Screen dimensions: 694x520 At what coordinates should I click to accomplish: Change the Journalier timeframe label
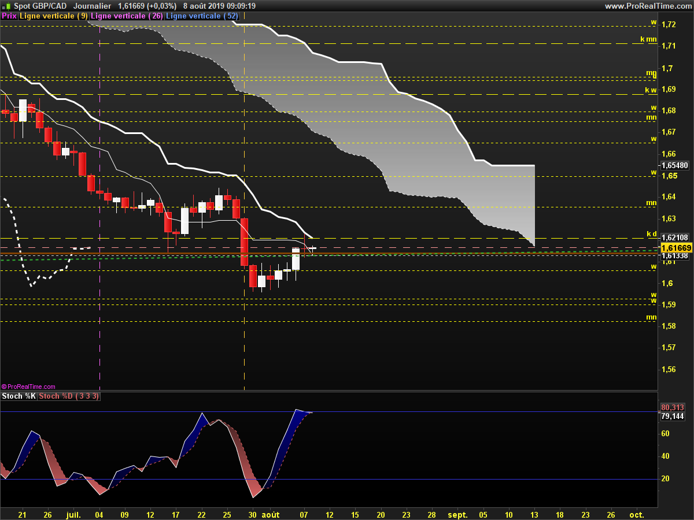93,6
